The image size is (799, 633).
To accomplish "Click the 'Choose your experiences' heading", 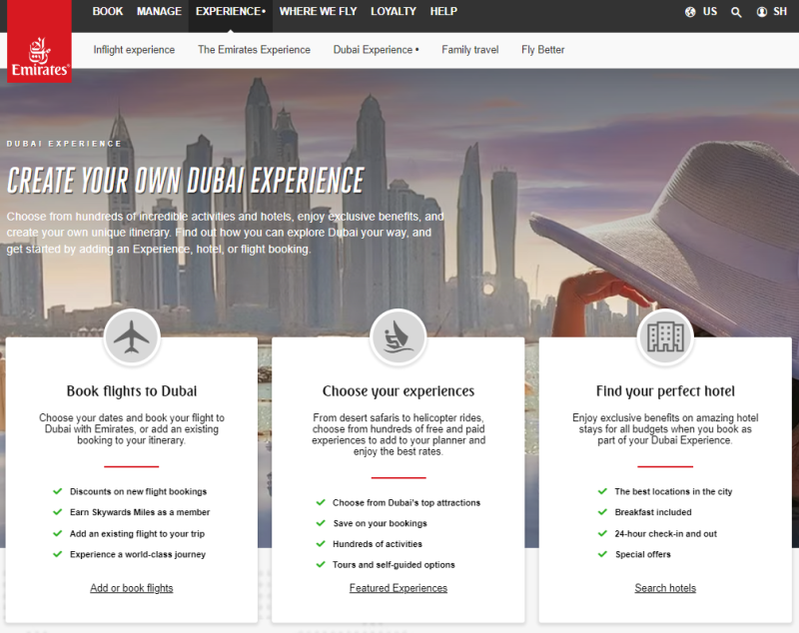I will 399,391.
